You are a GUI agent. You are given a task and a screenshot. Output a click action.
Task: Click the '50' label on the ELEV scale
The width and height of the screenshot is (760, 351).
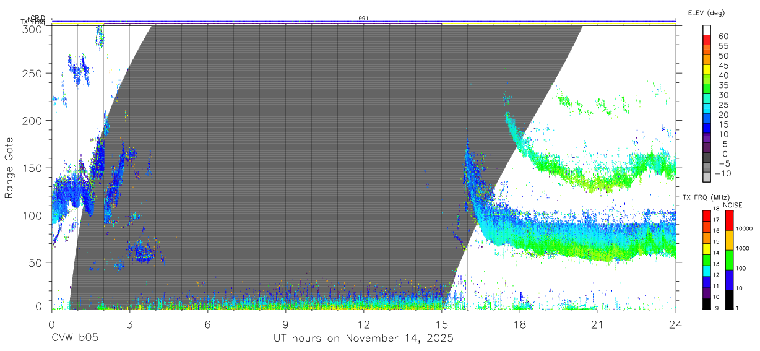point(723,56)
